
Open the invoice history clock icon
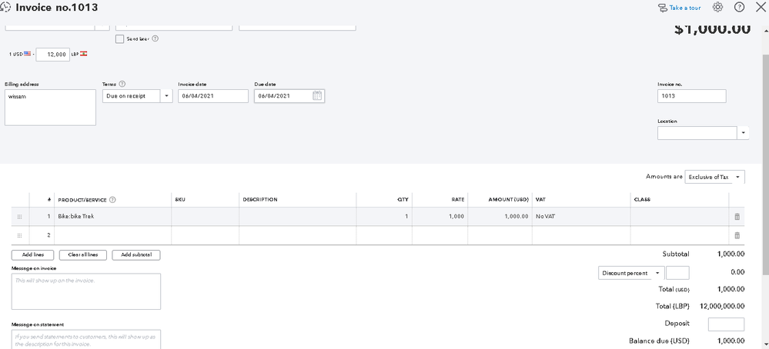(6, 8)
